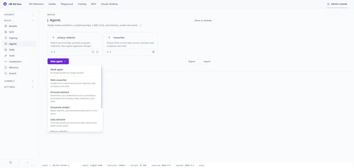Toggle the New agent dropdown
Screen dimensions: 354x168
(58, 61)
